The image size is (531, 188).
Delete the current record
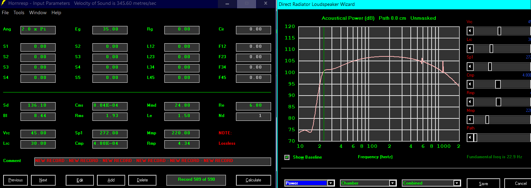(x=142, y=180)
